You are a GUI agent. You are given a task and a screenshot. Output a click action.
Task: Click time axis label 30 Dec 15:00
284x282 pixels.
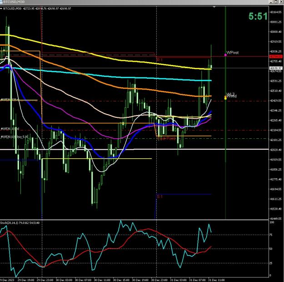pos(121,280)
